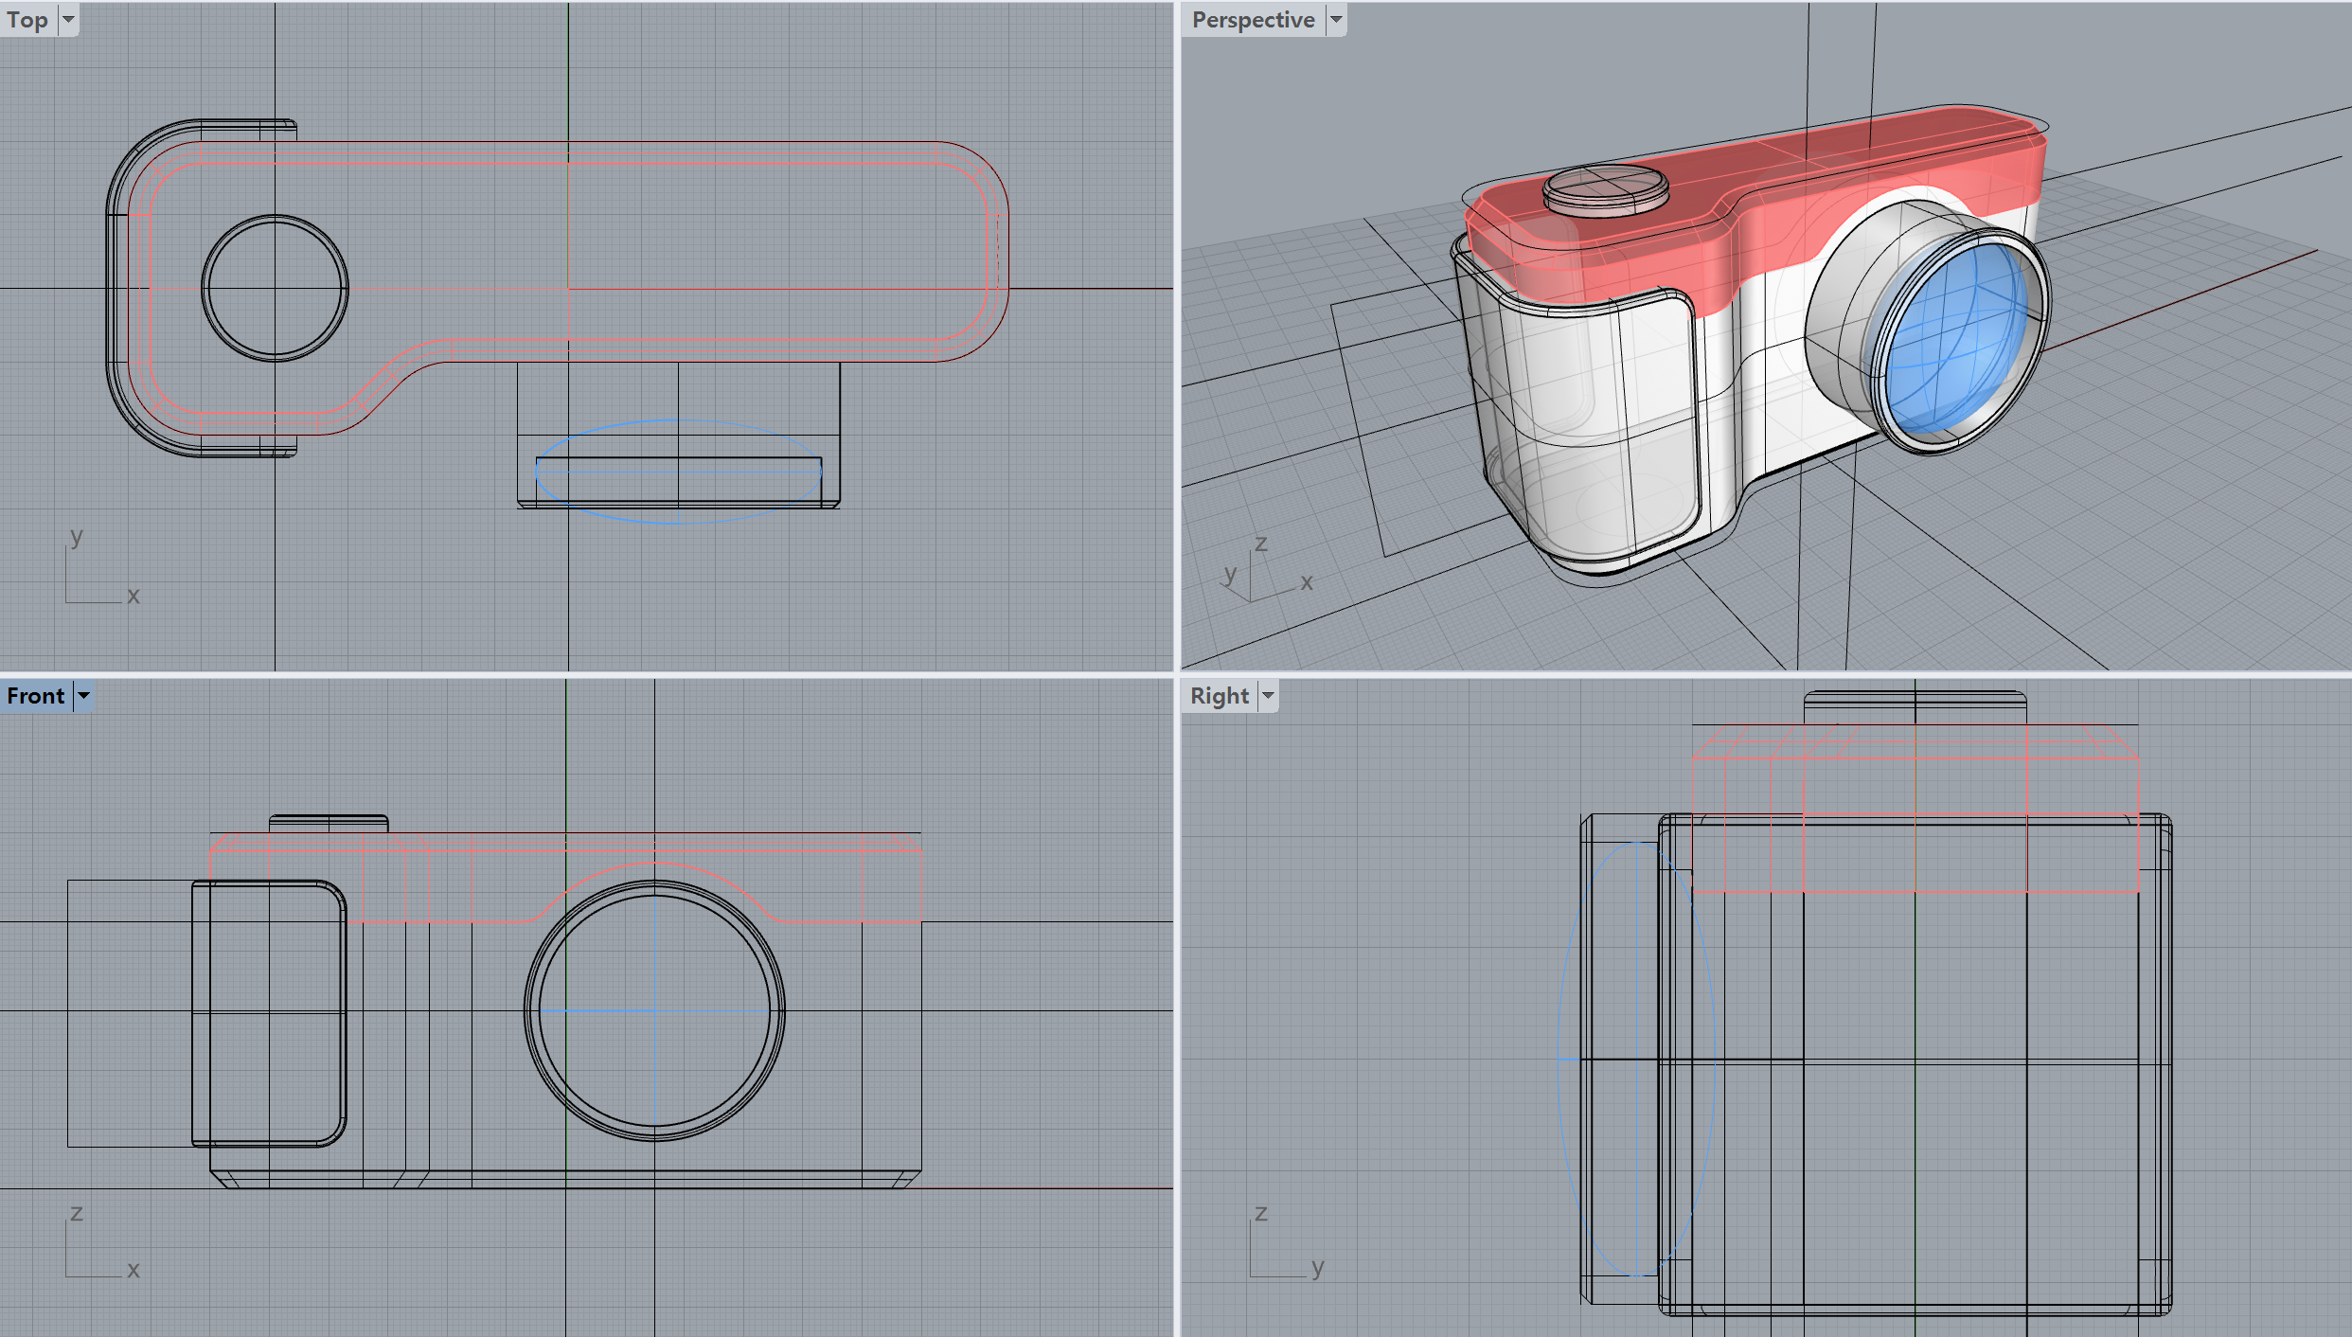Click the Right viewport title
This screenshot has height=1337, width=2352.
pyautogui.click(x=1219, y=696)
